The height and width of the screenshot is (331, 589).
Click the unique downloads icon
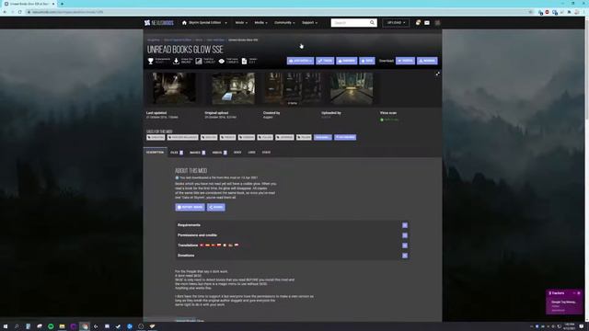pyautogui.click(x=176, y=61)
